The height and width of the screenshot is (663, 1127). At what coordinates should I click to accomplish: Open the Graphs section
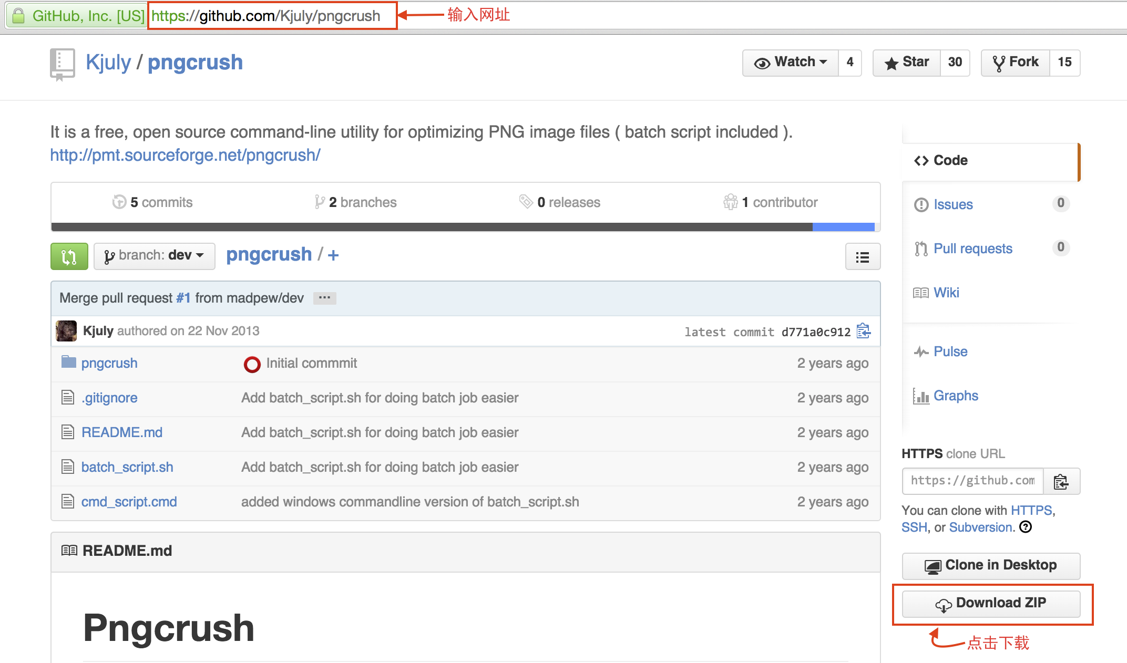point(955,396)
